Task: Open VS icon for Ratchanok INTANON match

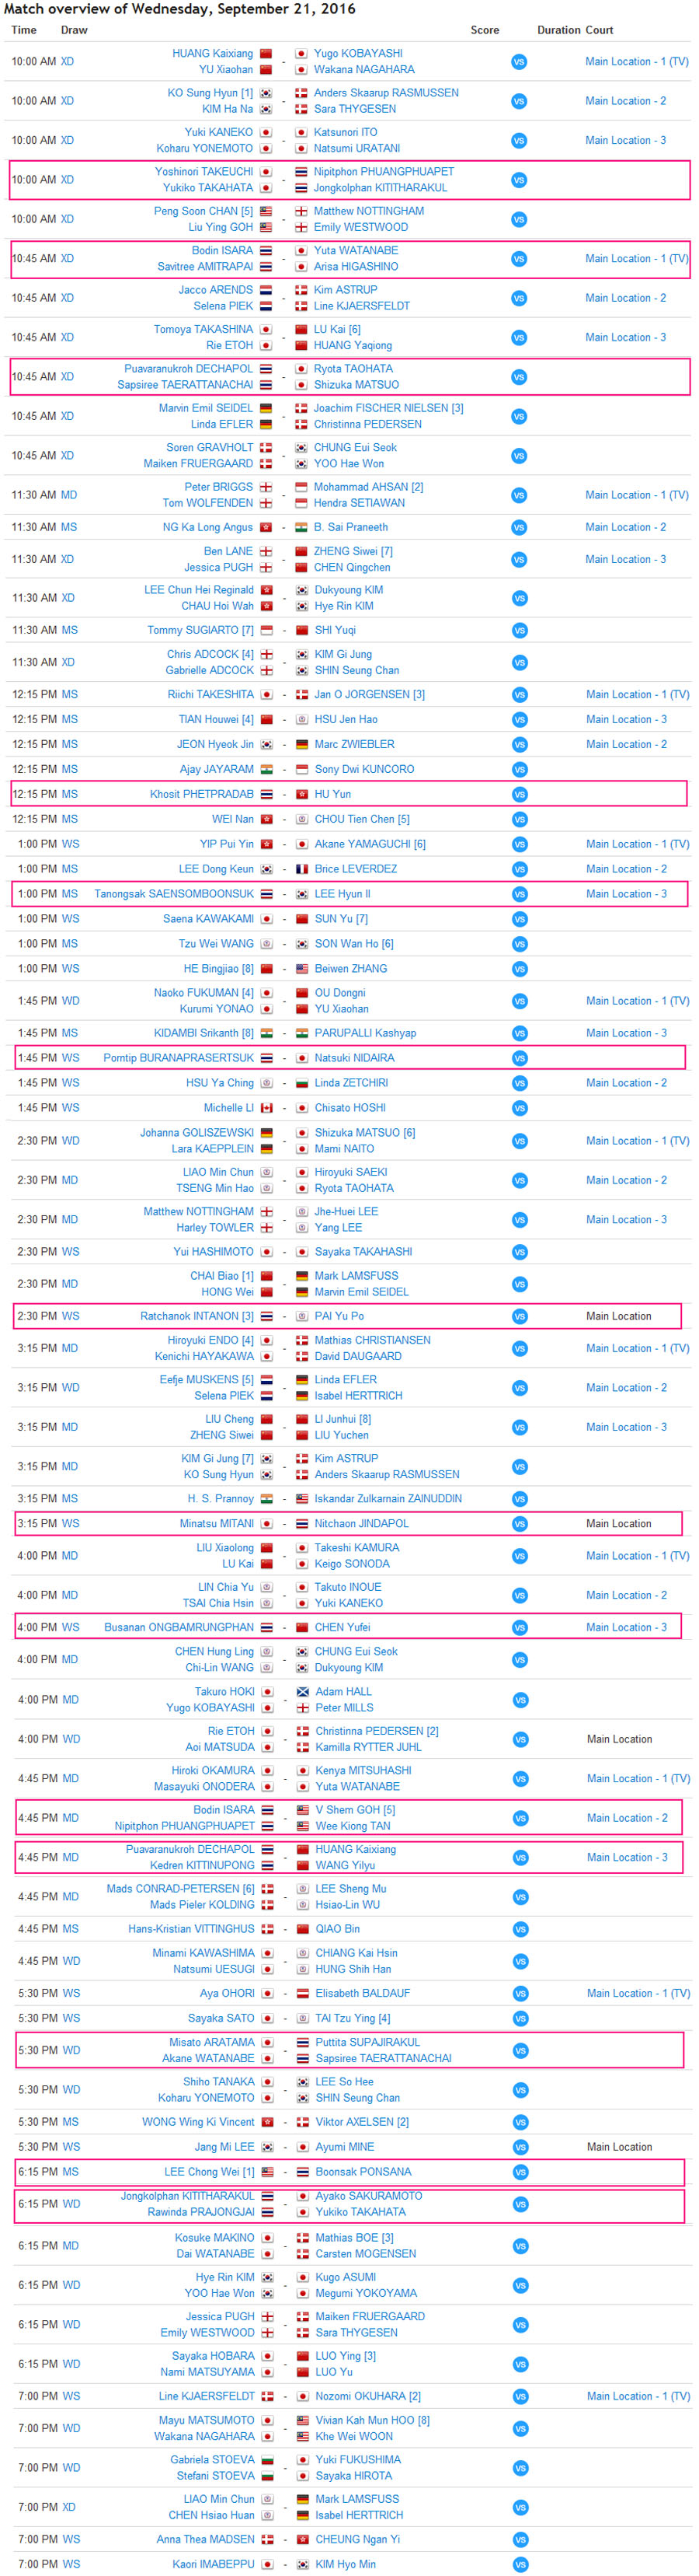Action: [x=520, y=1316]
